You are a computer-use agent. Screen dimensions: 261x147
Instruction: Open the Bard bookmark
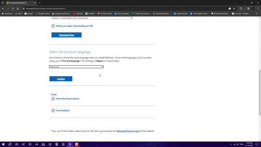point(18,13)
